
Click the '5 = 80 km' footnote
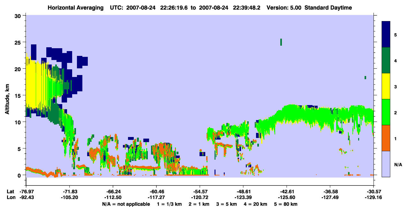point(286,204)
